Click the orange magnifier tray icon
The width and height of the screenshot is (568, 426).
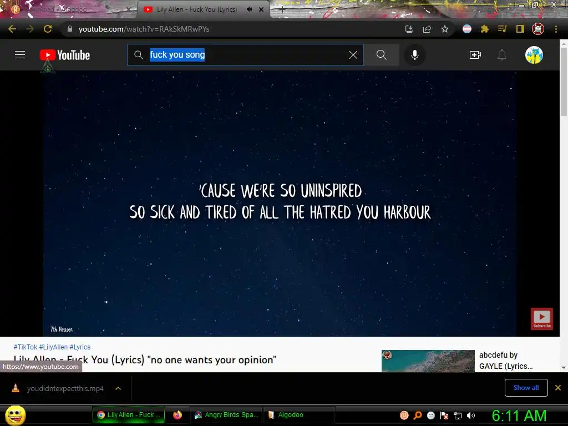pyautogui.click(x=418, y=415)
